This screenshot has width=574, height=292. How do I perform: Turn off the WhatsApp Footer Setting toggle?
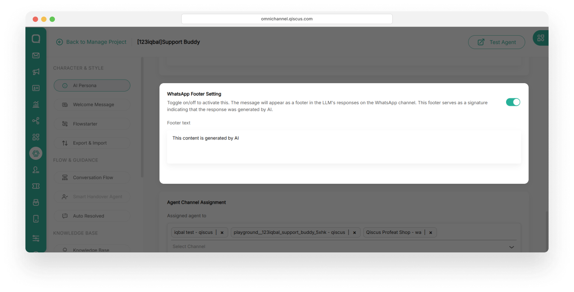(513, 102)
